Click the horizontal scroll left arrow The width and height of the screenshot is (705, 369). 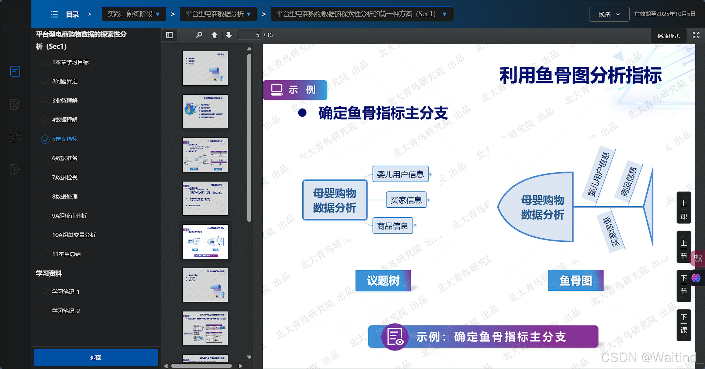pyautogui.click(x=166, y=366)
